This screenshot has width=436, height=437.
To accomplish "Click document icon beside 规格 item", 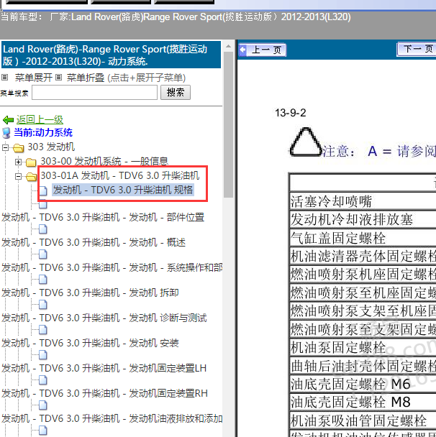I will click(43, 190).
